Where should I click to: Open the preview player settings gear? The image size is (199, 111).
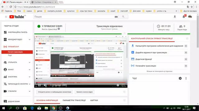pyautogui.click(x=118, y=85)
